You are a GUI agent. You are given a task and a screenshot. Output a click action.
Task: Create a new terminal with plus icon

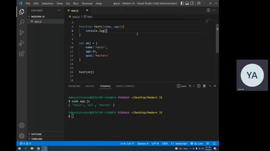[190, 86]
